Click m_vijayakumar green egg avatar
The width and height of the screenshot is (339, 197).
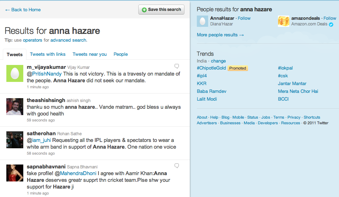15,73
